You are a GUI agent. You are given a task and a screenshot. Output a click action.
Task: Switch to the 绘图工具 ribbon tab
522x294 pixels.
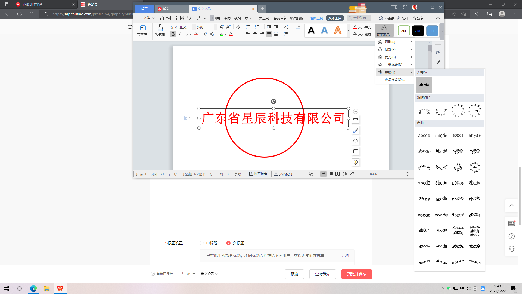coord(316,18)
